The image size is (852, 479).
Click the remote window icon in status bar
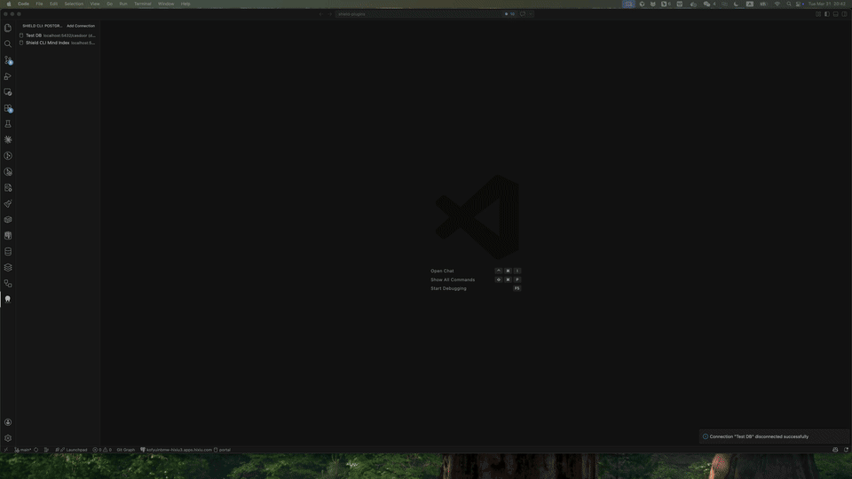click(5, 450)
